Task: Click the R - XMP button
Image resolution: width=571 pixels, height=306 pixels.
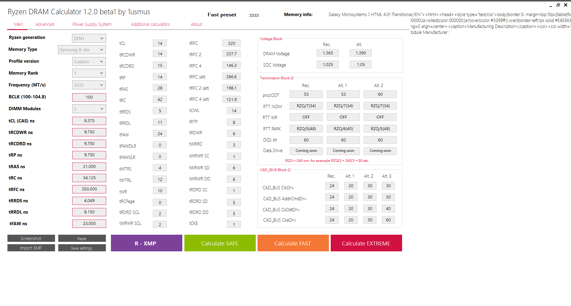Action: pos(147,243)
